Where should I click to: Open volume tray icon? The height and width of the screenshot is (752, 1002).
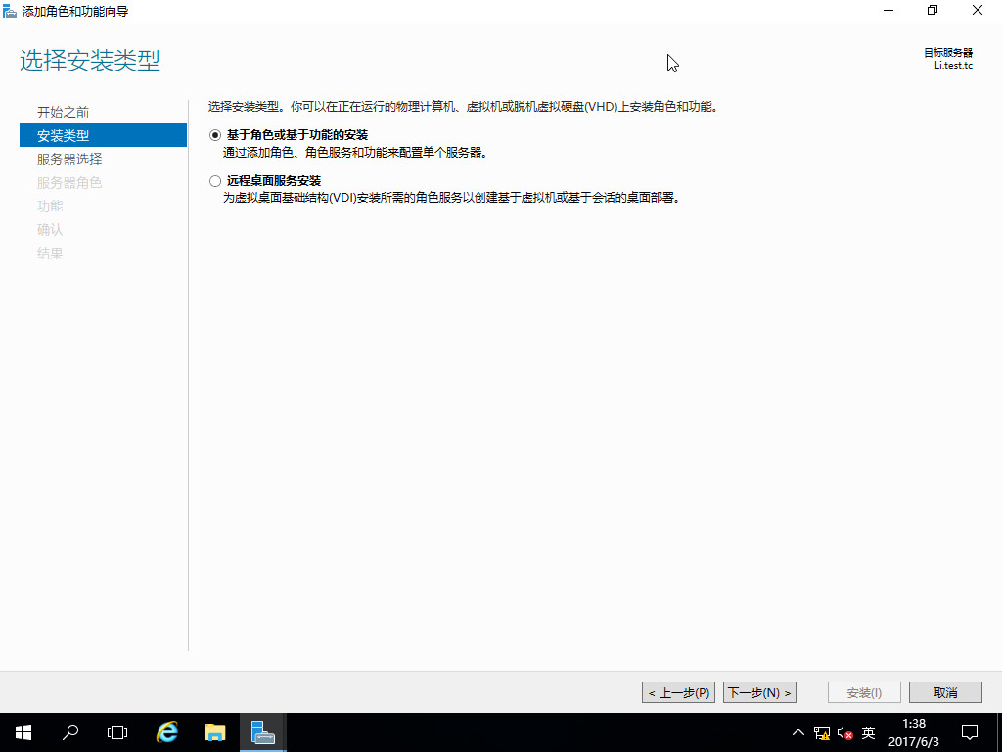click(844, 732)
